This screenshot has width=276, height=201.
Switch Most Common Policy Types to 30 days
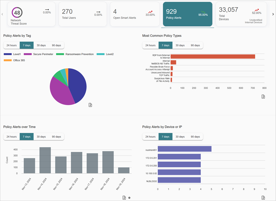coord(180,45)
